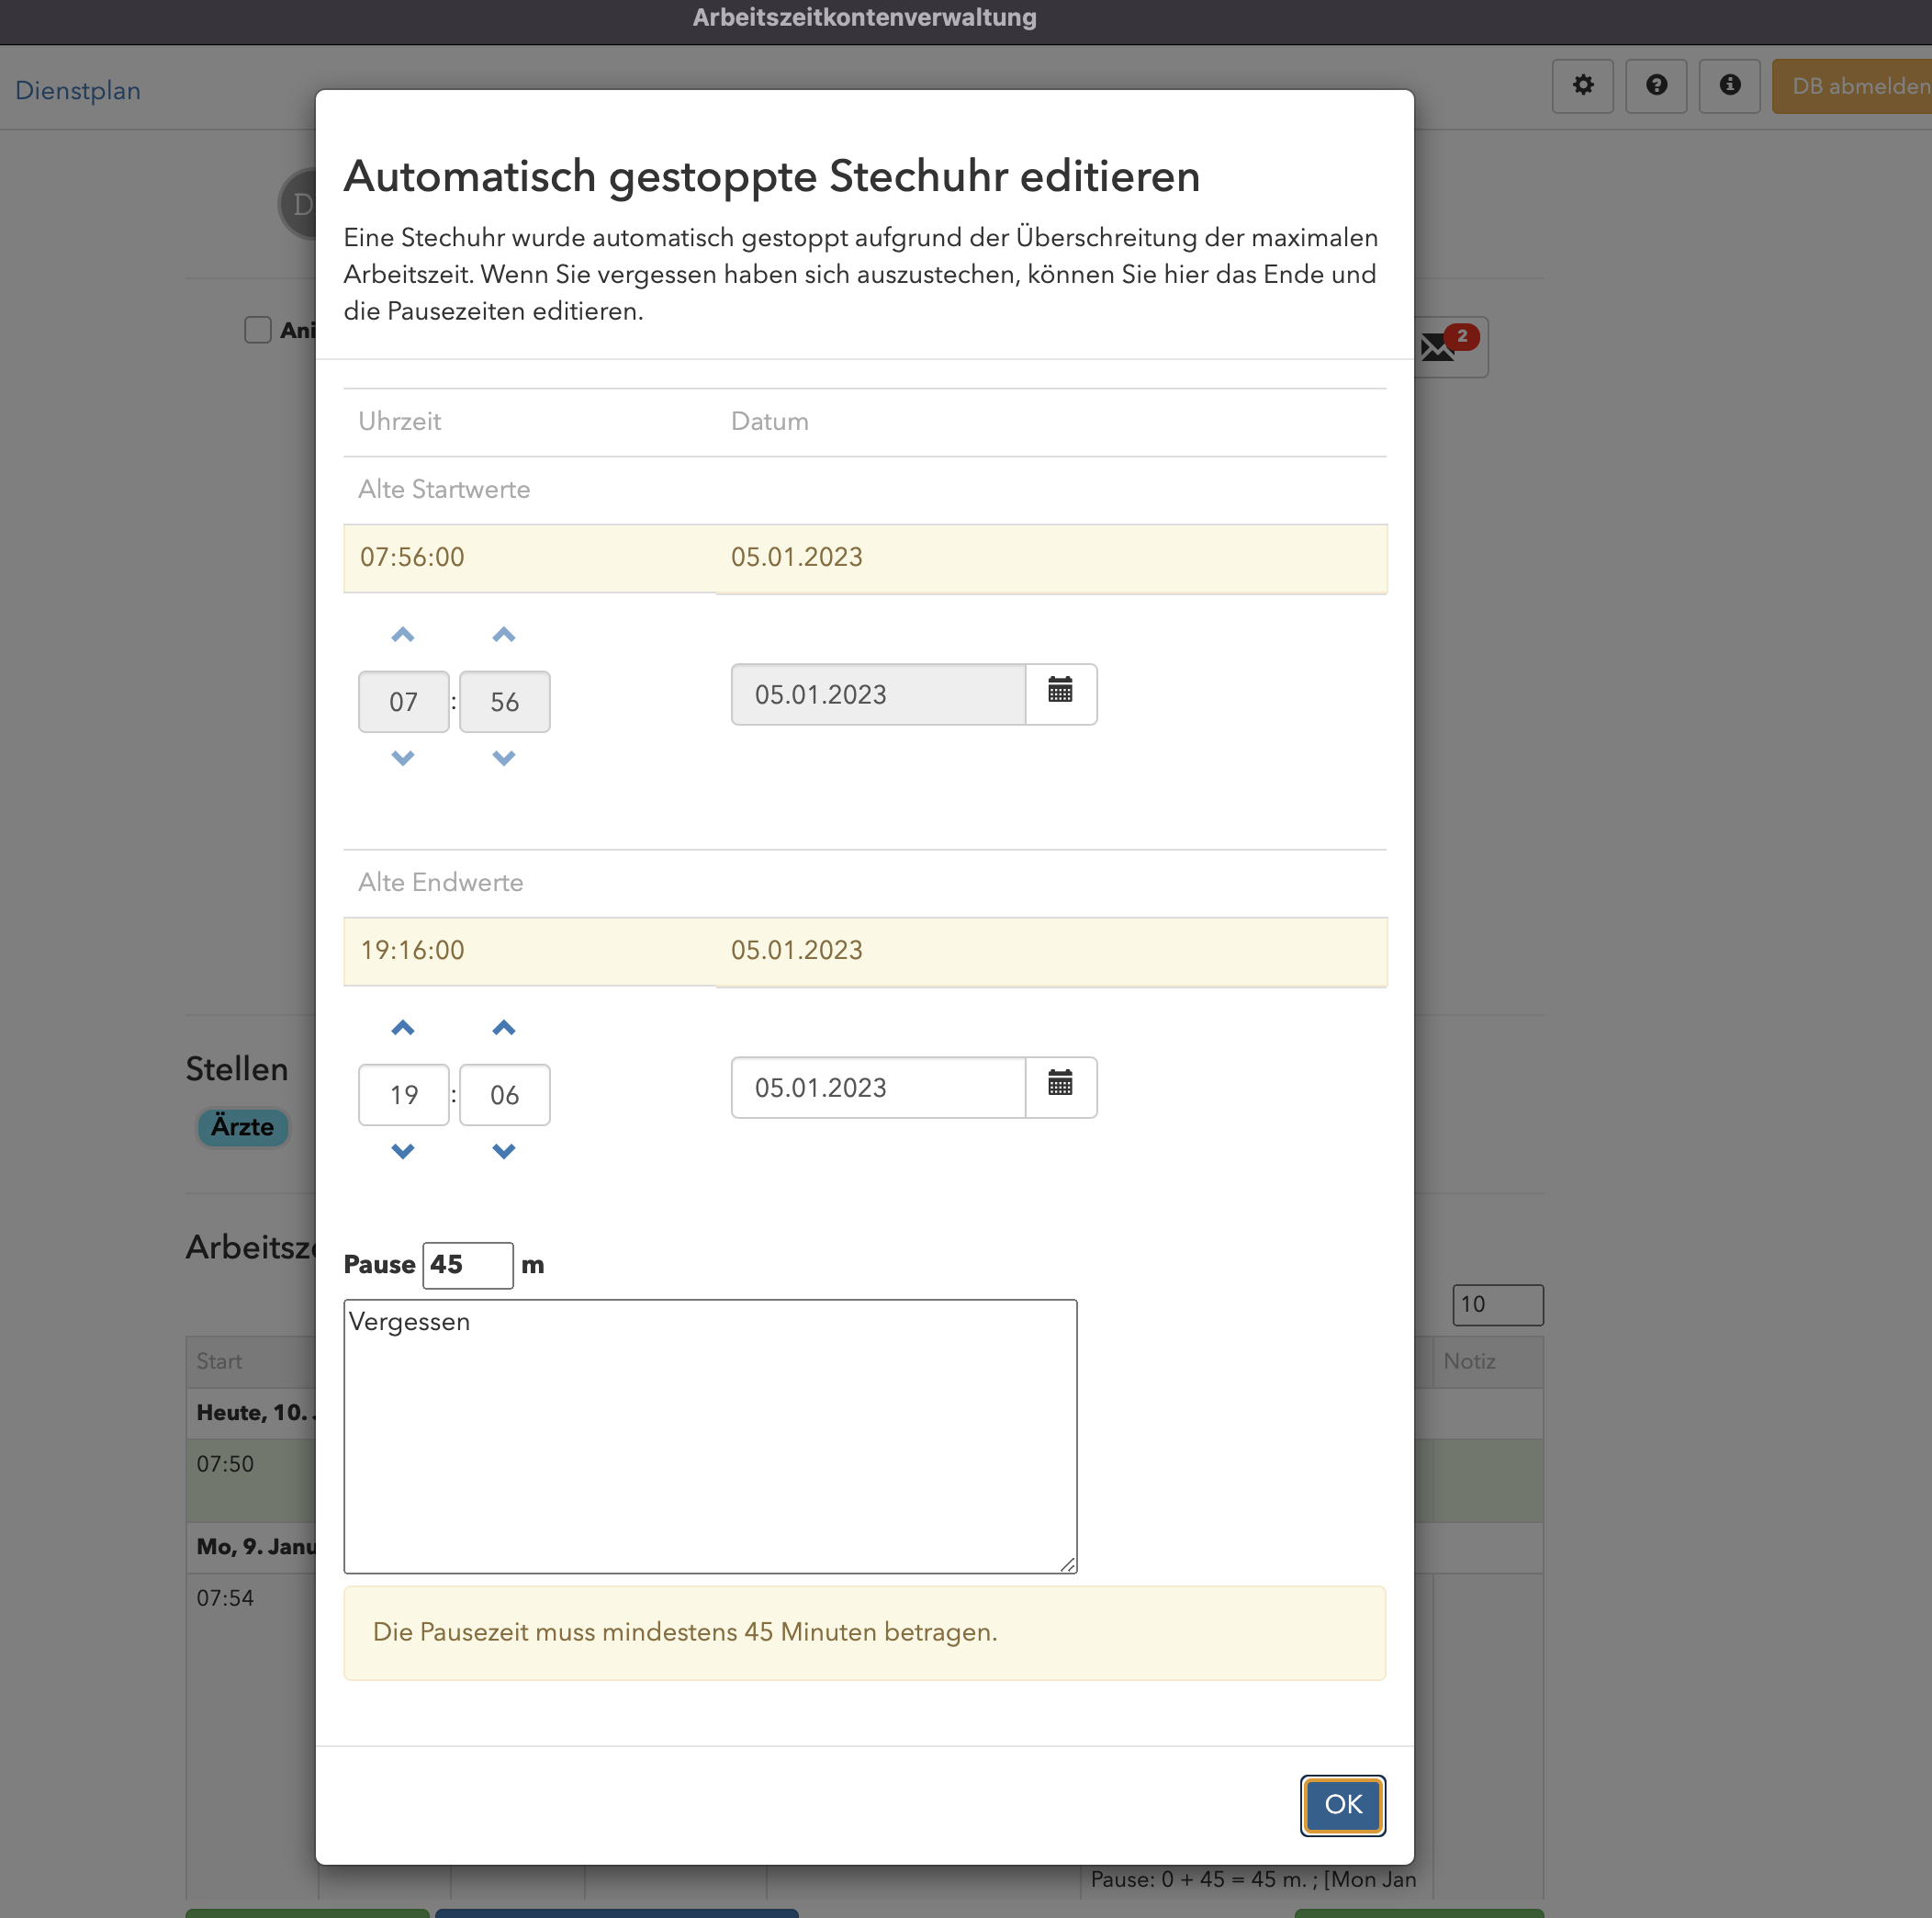Click the Pause minutes field showing 45

click(x=468, y=1265)
